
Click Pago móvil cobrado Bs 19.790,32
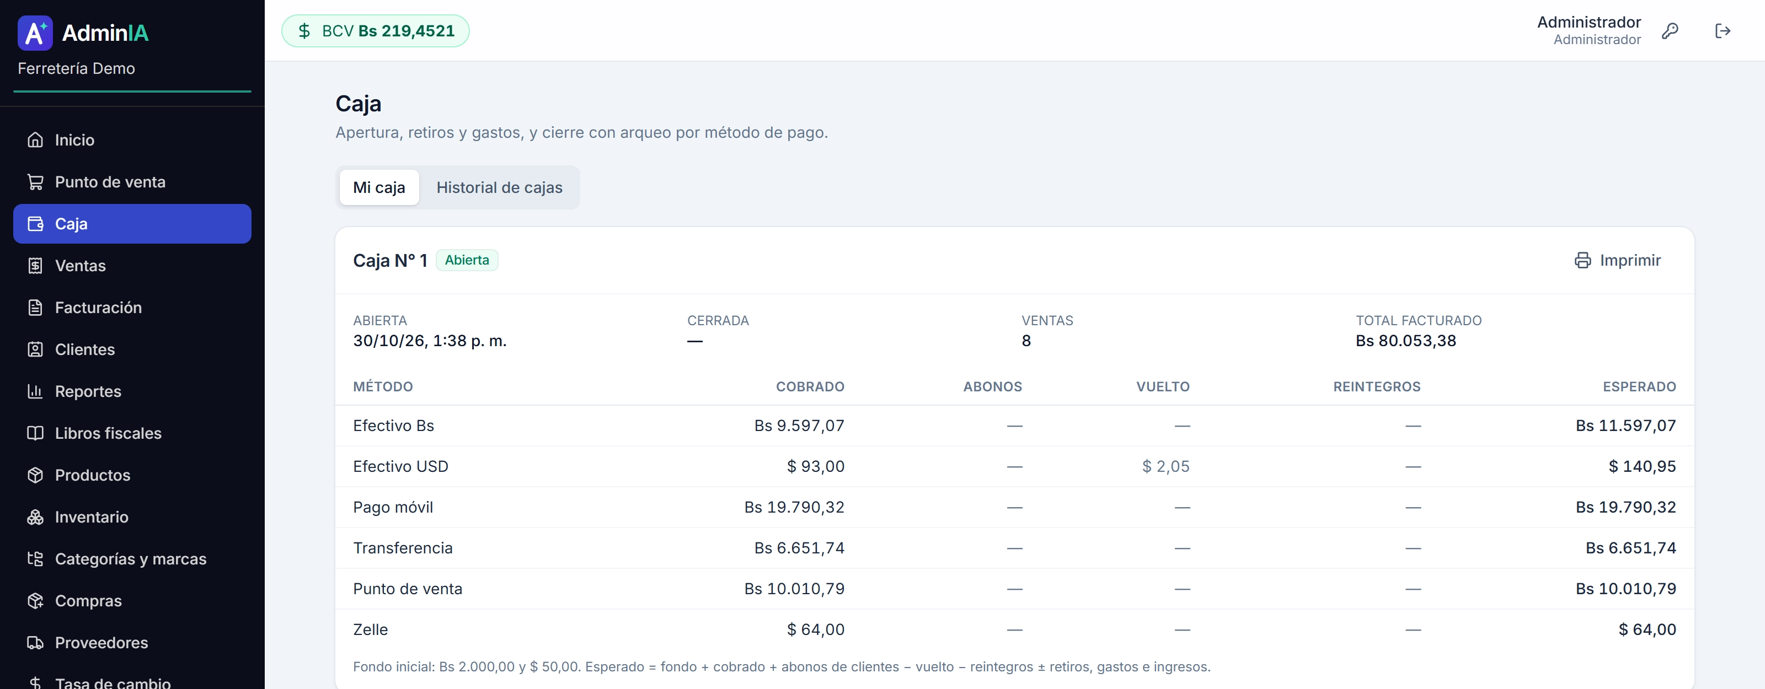point(794,507)
